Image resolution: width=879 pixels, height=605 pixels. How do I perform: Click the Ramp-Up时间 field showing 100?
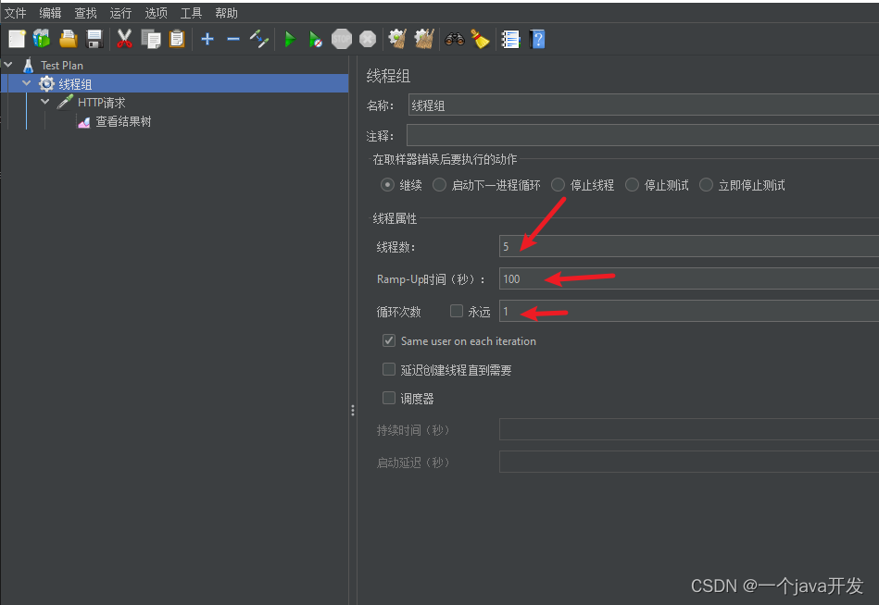pos(689,278)
